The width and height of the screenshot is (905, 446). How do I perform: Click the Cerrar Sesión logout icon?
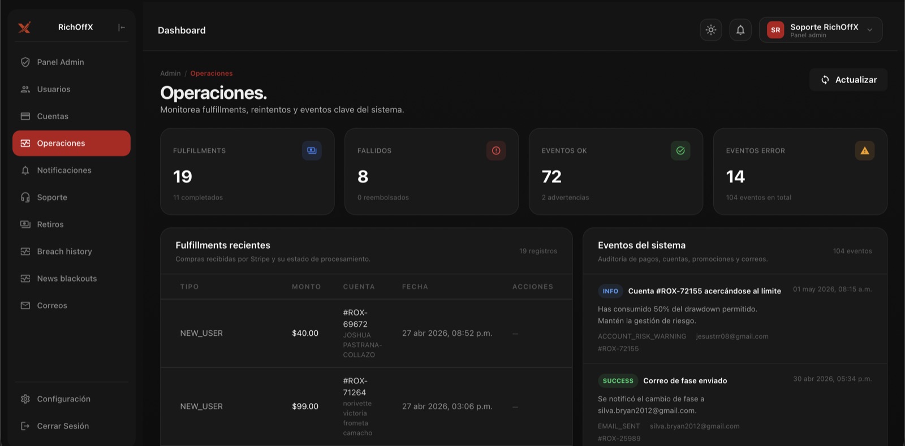[25, 426]
